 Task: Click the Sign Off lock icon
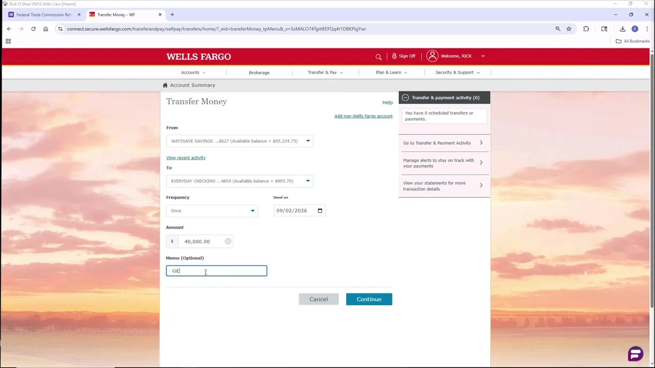point(394,56)
